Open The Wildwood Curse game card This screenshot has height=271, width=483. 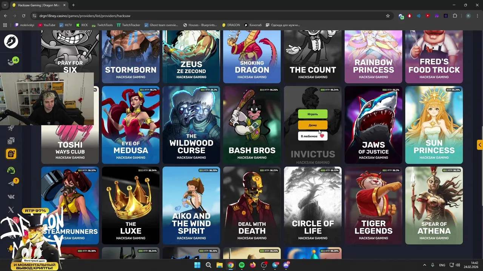(x=191, y=125)
